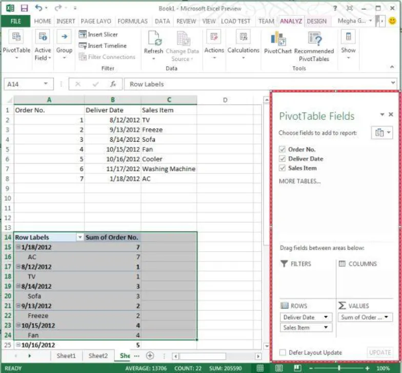Collapse the 1/18/2012 row group
The height and width of the screenshot is (373, 402).
tap(17, 247)
